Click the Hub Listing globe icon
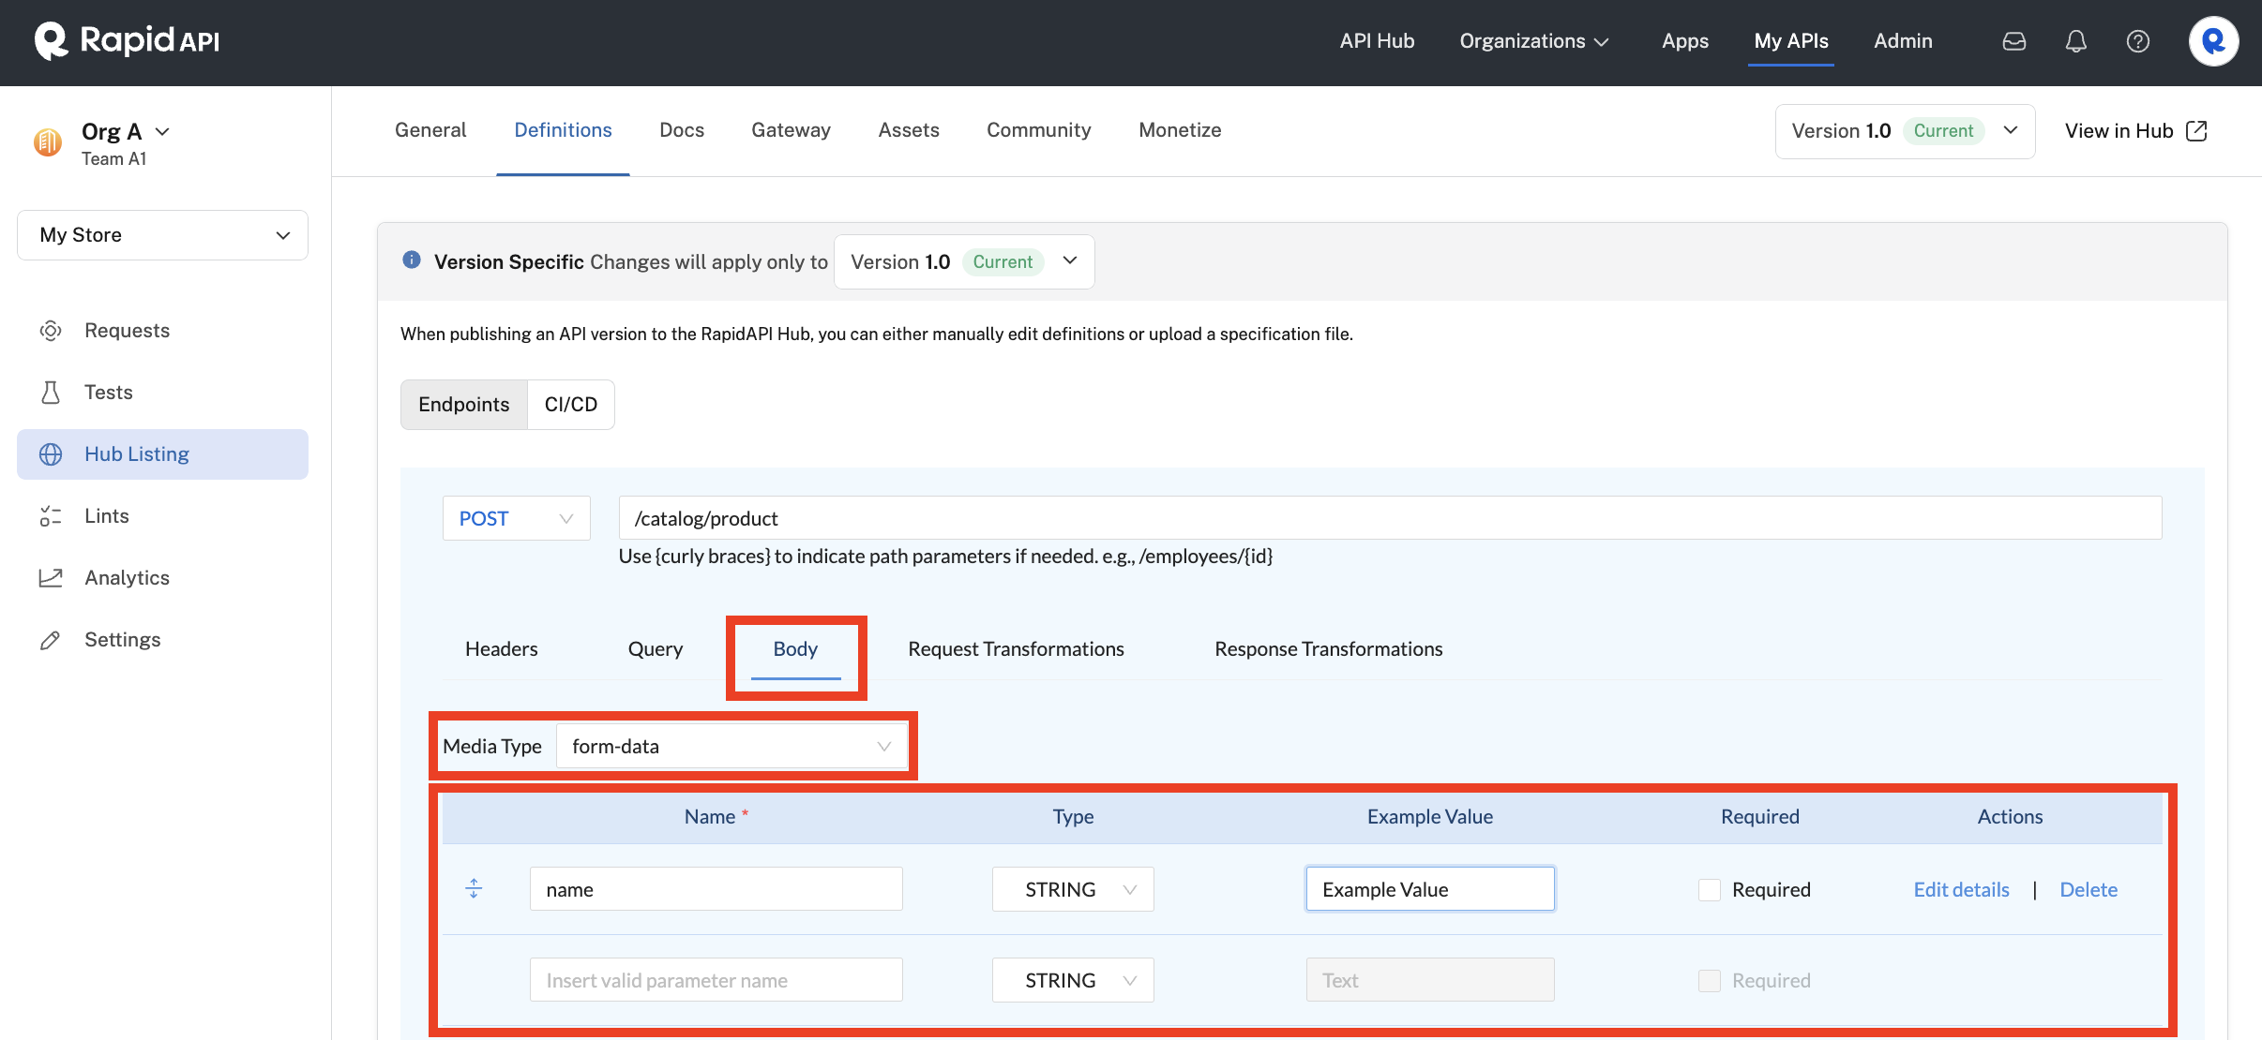Image resolution: width=2262 pixels, height=1040 pixels. coord(51,453)
